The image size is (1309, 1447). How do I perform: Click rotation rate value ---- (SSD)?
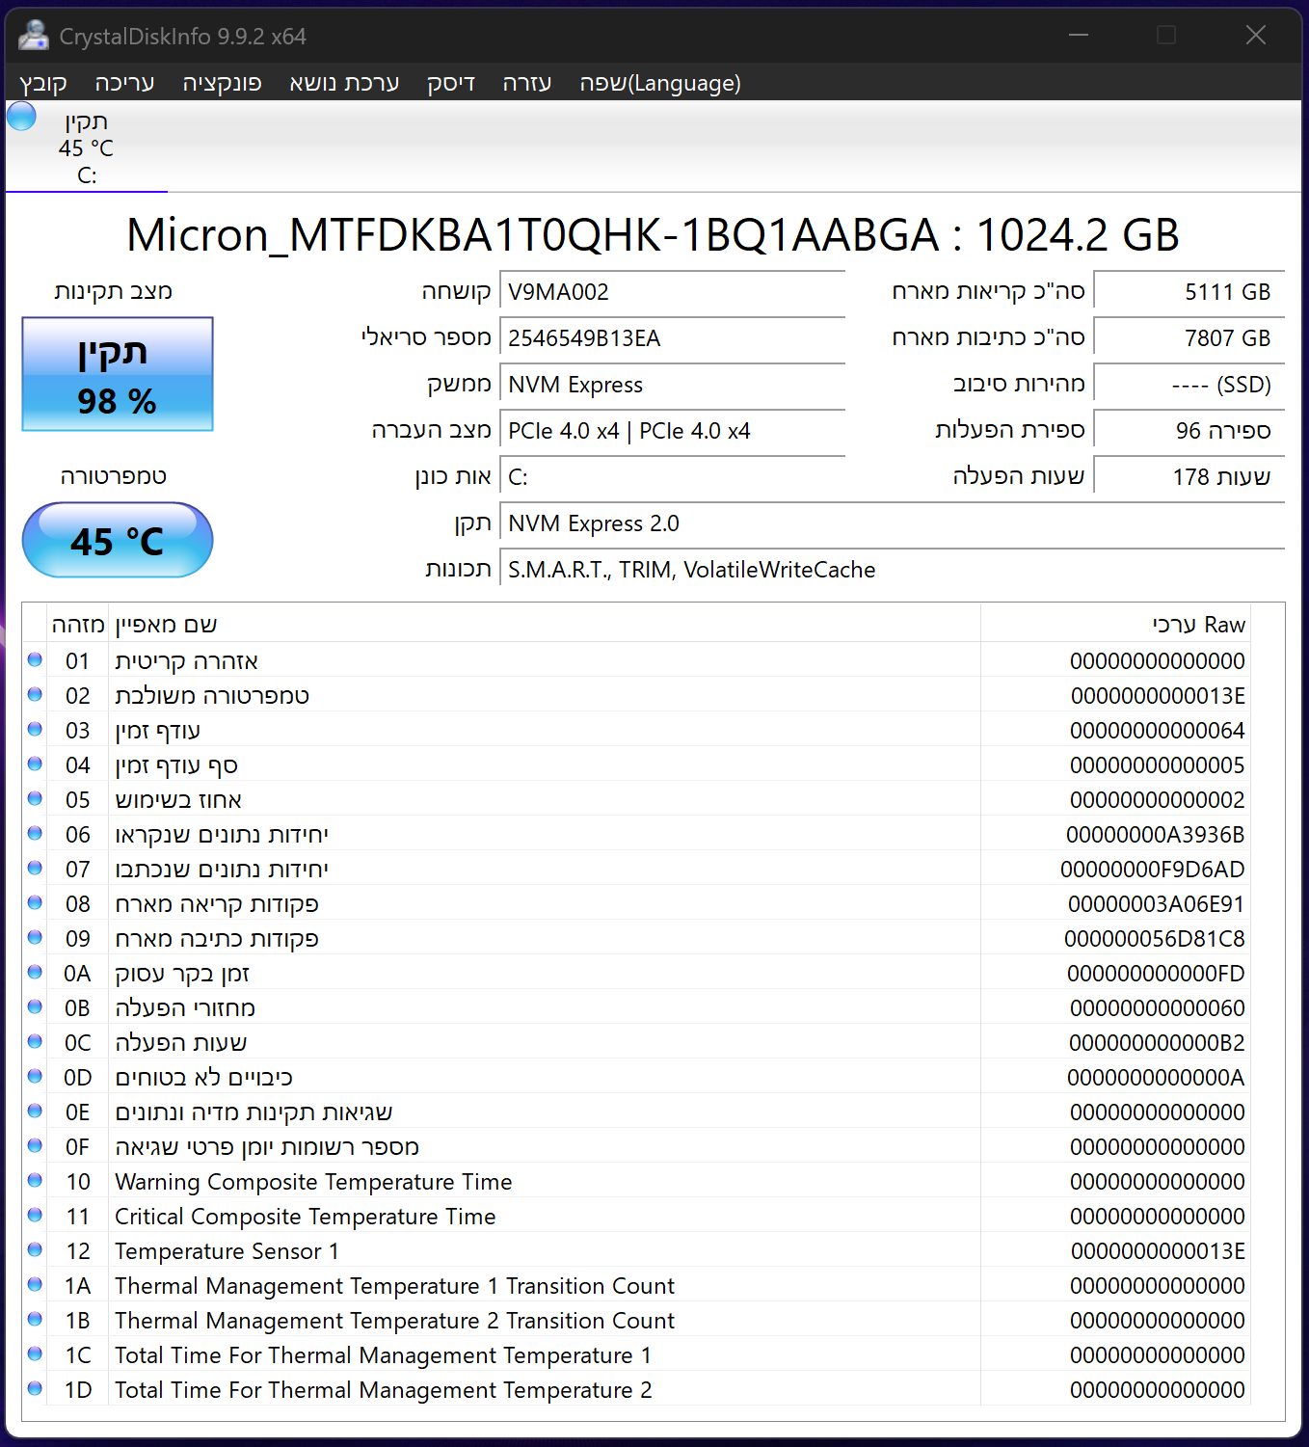[x=1189, y=385]
